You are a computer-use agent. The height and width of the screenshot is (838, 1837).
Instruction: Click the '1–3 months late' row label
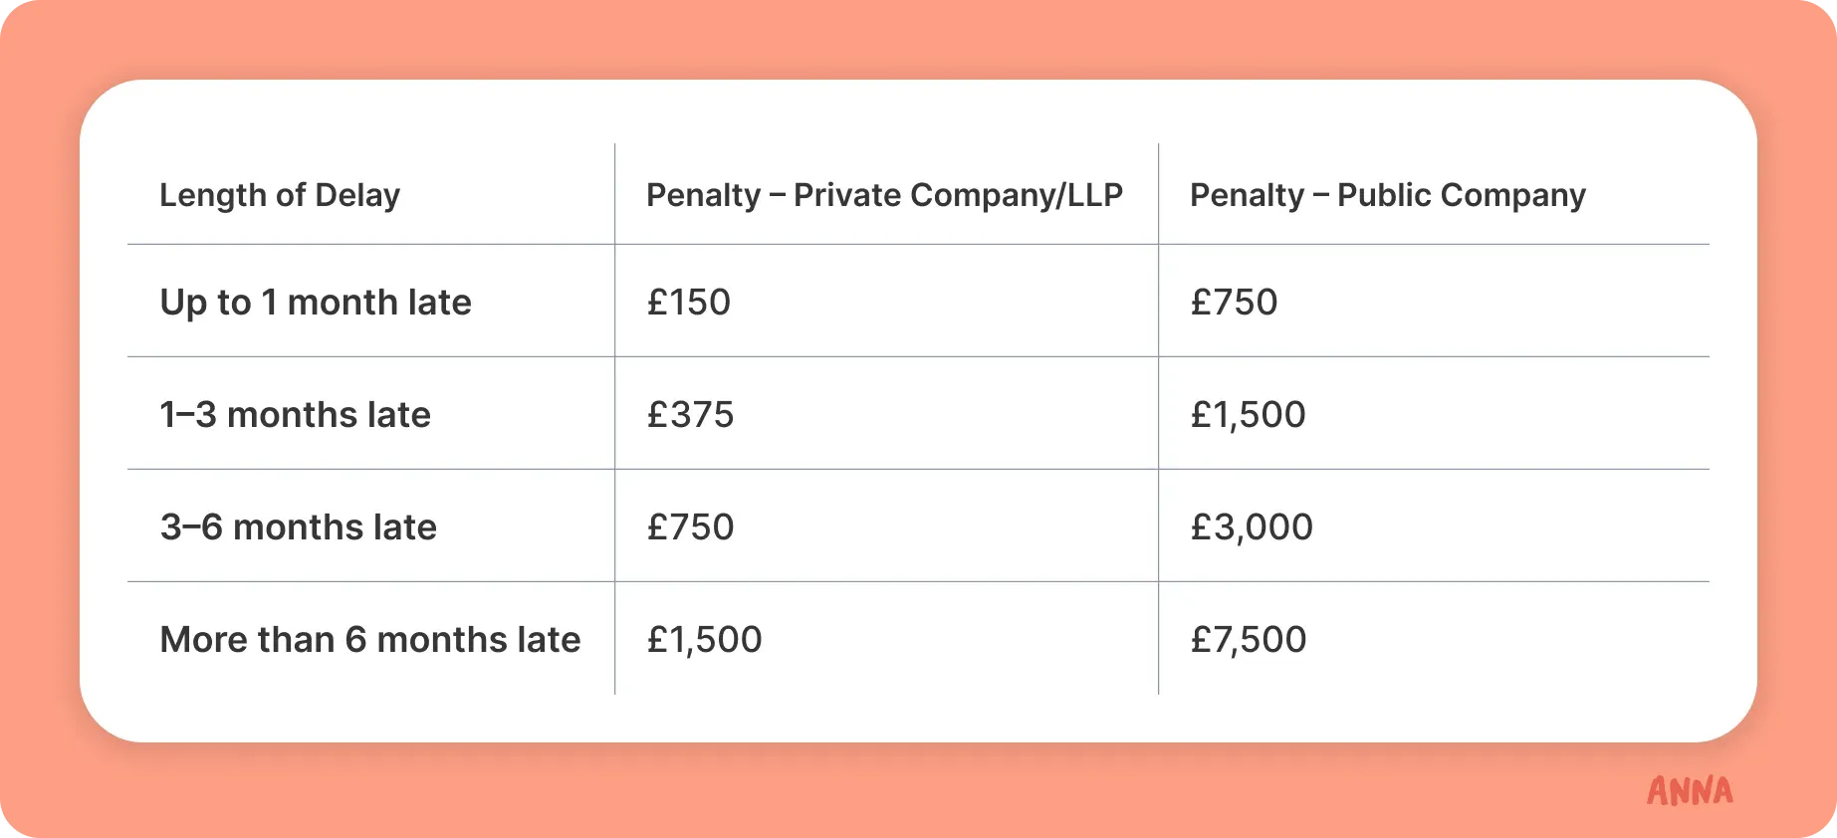(x=296, y=415)
